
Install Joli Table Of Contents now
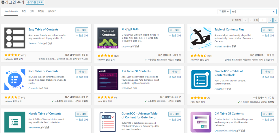coord(174,72)
